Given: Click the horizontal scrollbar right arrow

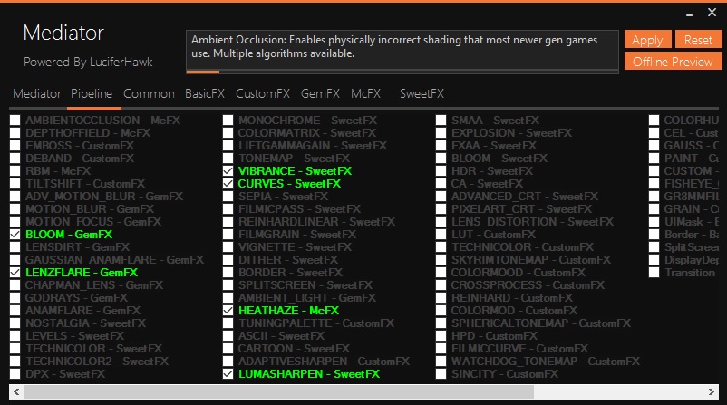Looking at the screenshot, I should [712, 392].
